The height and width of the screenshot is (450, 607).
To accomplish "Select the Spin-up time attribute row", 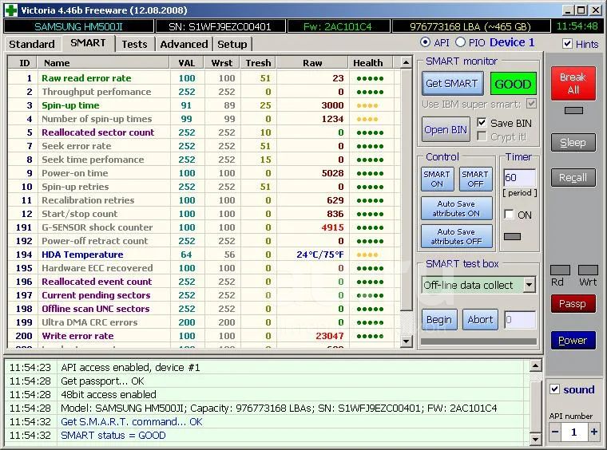I will 204,105.
